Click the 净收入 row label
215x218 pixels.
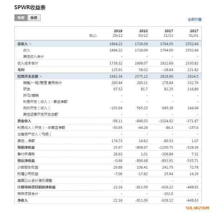point(23,200)
